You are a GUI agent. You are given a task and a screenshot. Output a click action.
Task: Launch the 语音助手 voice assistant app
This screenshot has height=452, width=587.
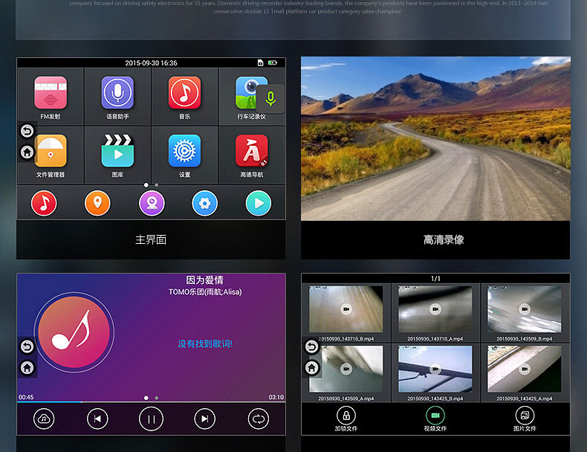coord(117,97)
